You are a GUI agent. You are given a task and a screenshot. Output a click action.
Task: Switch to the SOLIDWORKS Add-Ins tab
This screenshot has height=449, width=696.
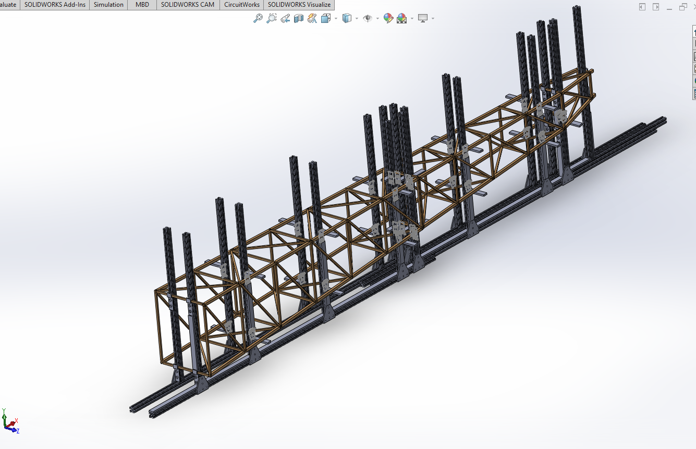coord(55,5)
